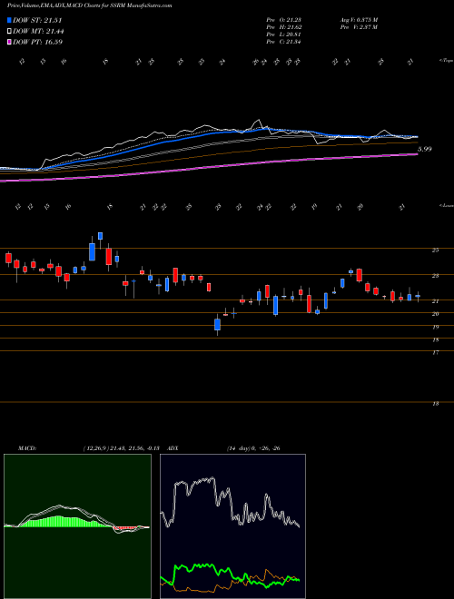The height and width of the screenshot is (599, 454).
Task: Select the 'DOW ST: 21.51' legend label
Action: [37, 21]
